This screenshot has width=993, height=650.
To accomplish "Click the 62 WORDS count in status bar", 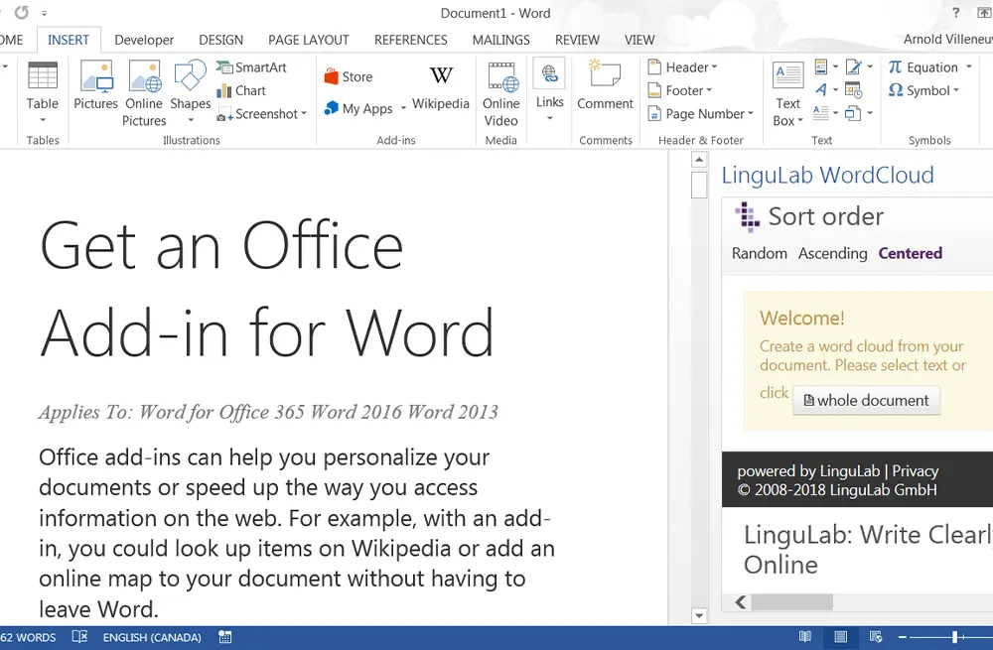I will tap(28, 637).
